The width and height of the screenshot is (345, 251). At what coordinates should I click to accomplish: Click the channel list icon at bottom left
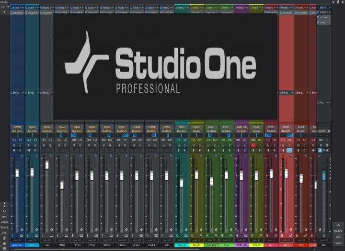tap(4, 248)
